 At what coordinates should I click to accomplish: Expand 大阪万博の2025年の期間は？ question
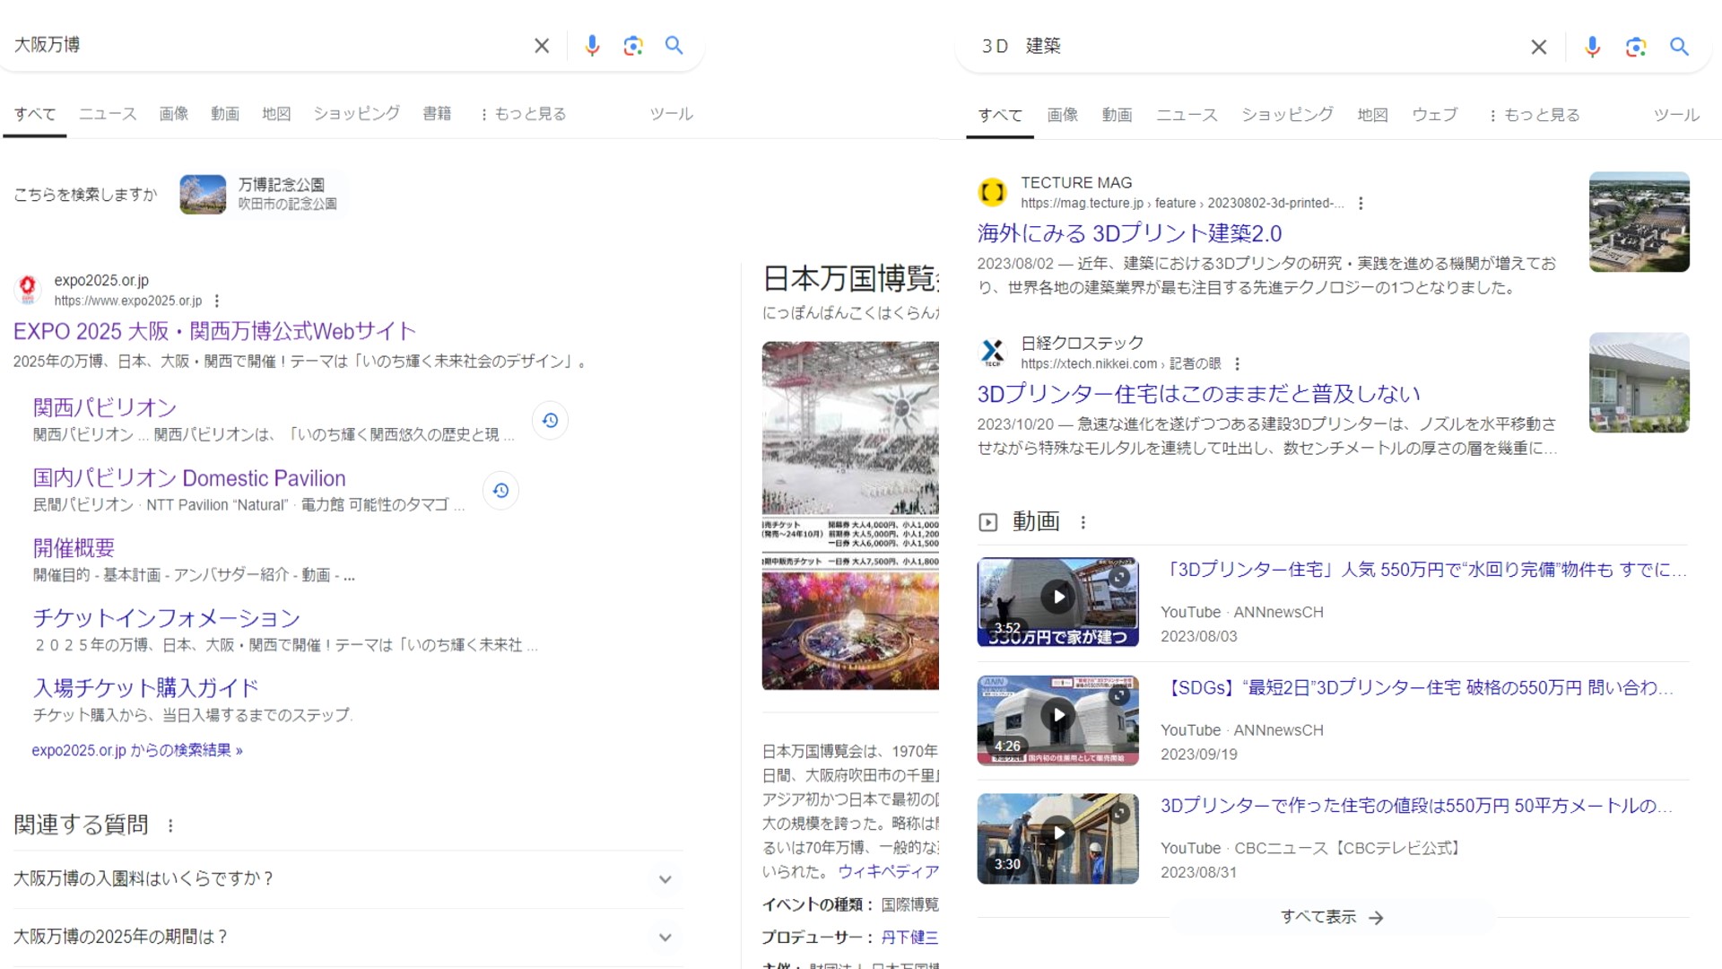pos(348,938)
